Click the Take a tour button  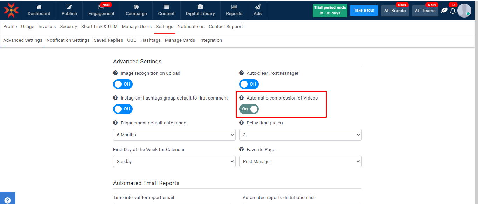click(364, 11)
